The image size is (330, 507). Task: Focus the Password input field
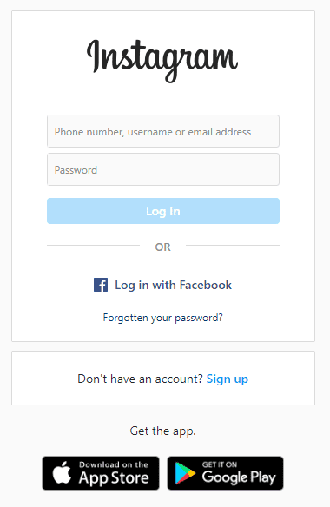(x=163, y=169)
